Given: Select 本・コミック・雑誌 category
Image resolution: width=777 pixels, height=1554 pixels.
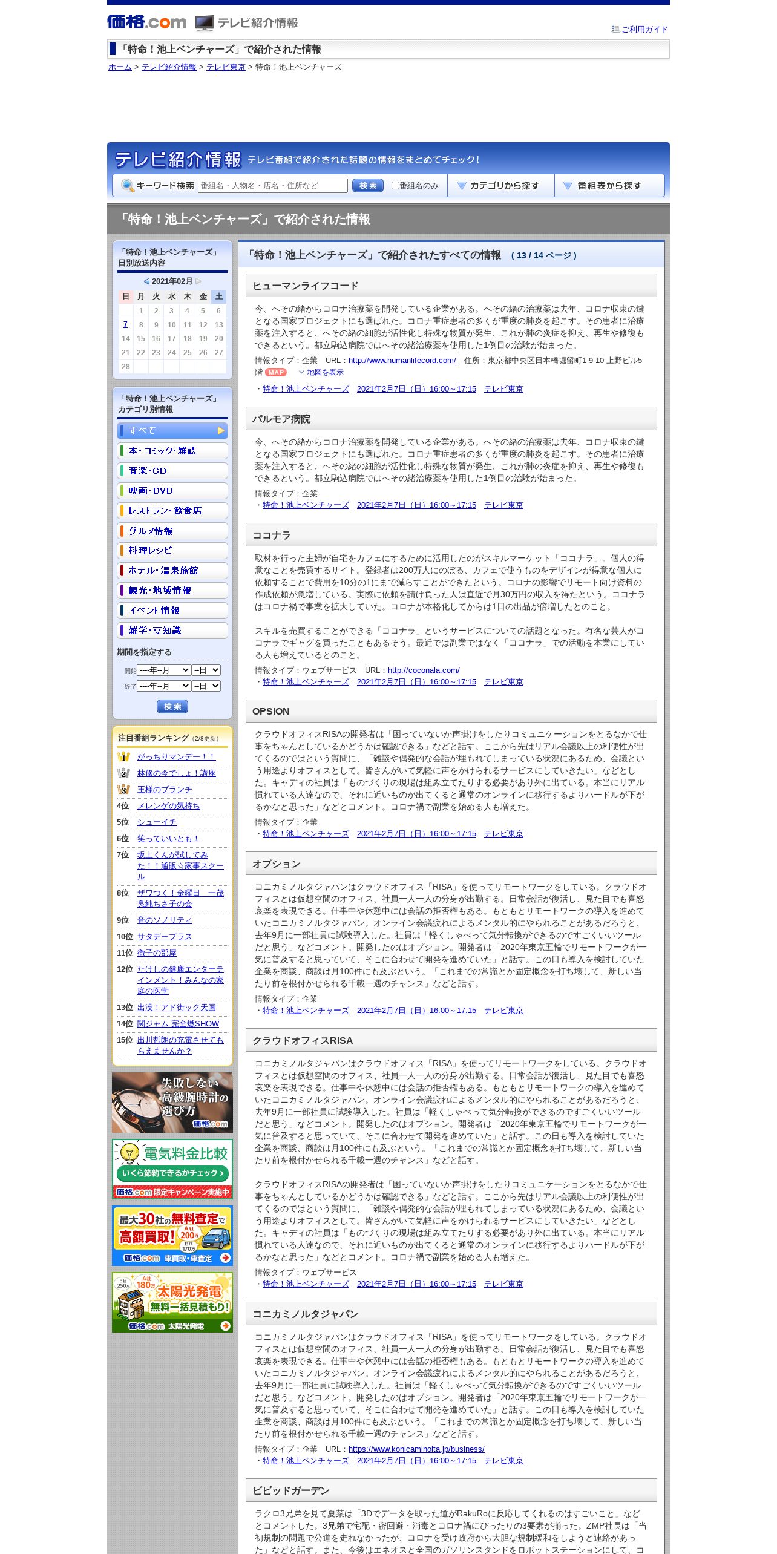Looking at the screenshot, I should (172, 450).
